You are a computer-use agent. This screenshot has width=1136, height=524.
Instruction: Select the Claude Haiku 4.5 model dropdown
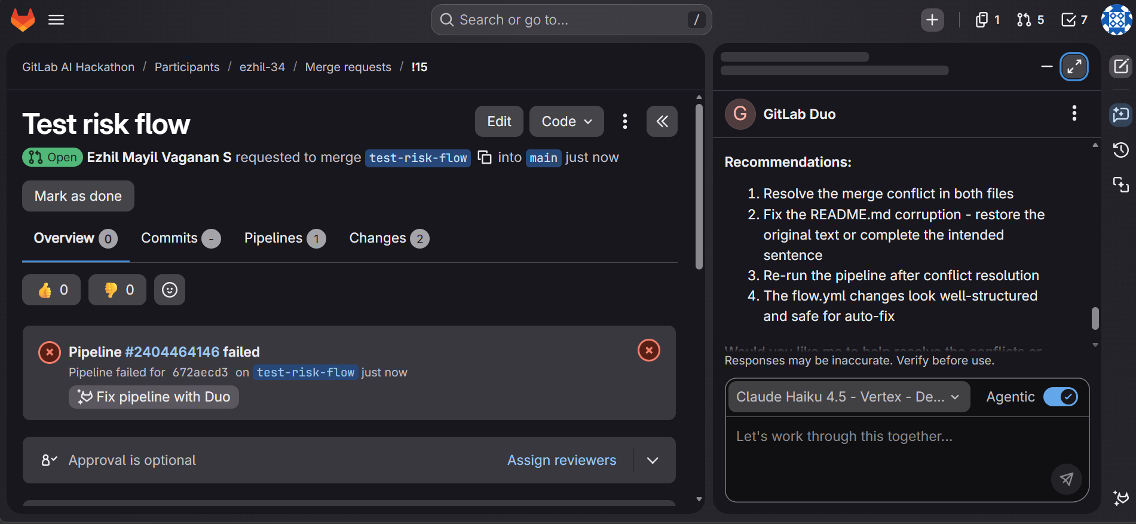(x=849, y=397)
